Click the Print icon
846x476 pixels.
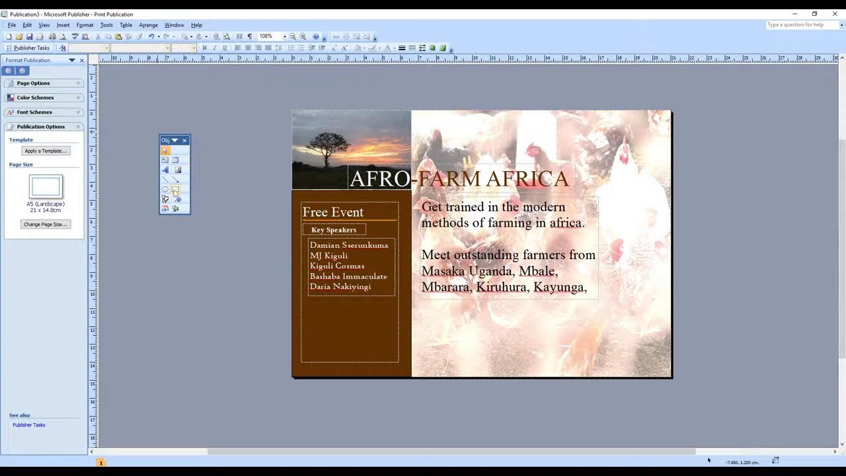tap(52, 36)
